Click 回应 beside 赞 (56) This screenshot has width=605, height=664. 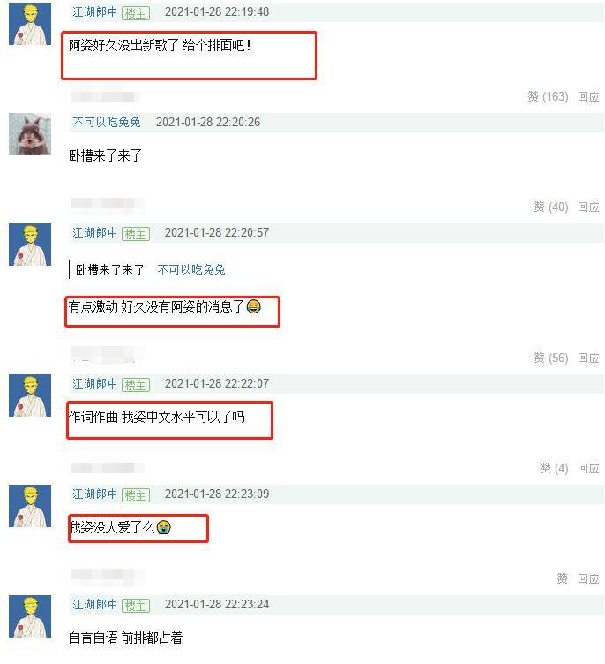coord(588,358)
